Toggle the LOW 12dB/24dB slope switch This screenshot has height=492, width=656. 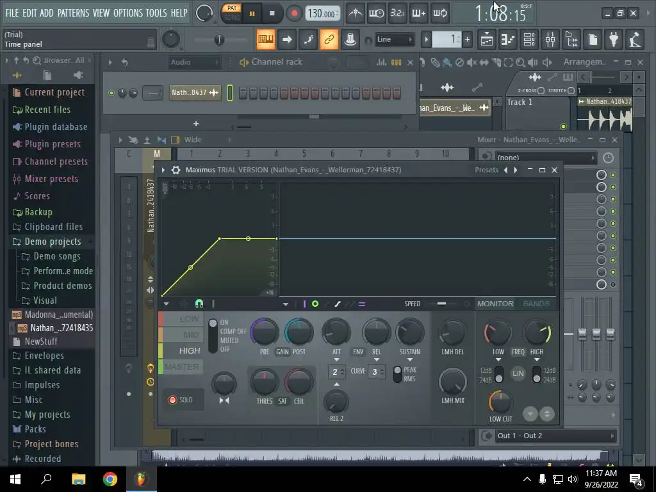click(498, 374)
